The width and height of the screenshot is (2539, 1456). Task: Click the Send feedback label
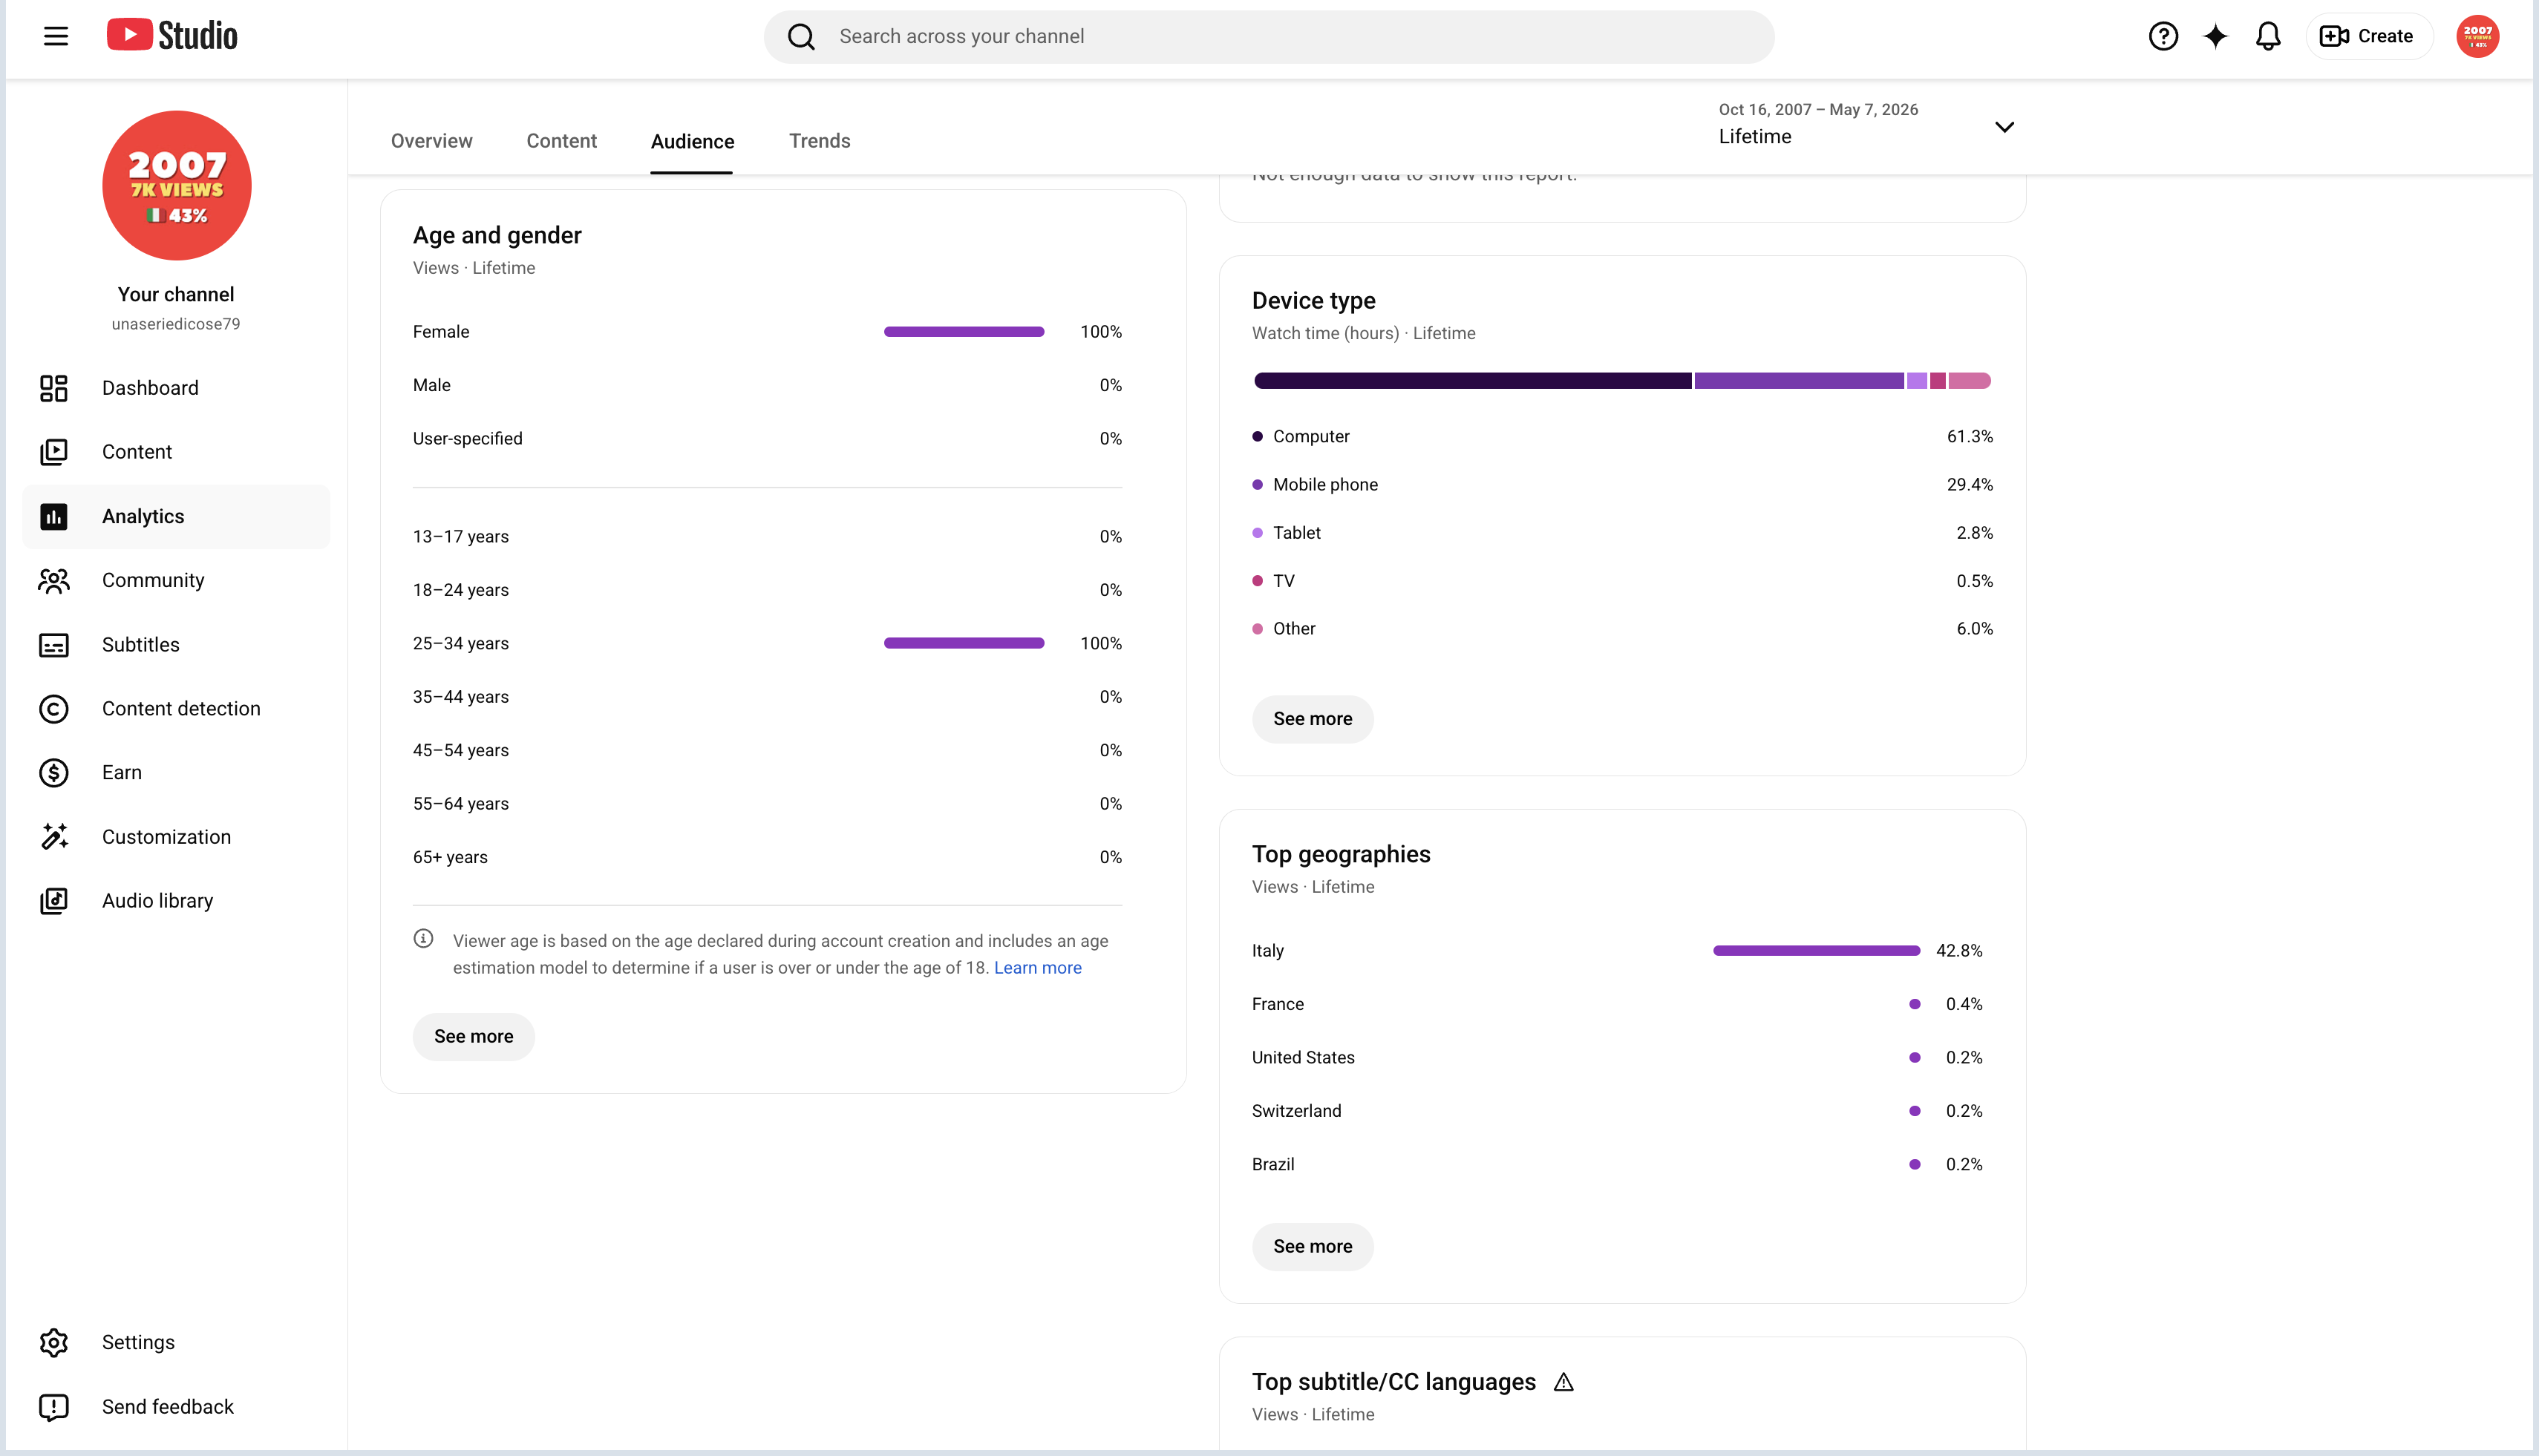168,1408
